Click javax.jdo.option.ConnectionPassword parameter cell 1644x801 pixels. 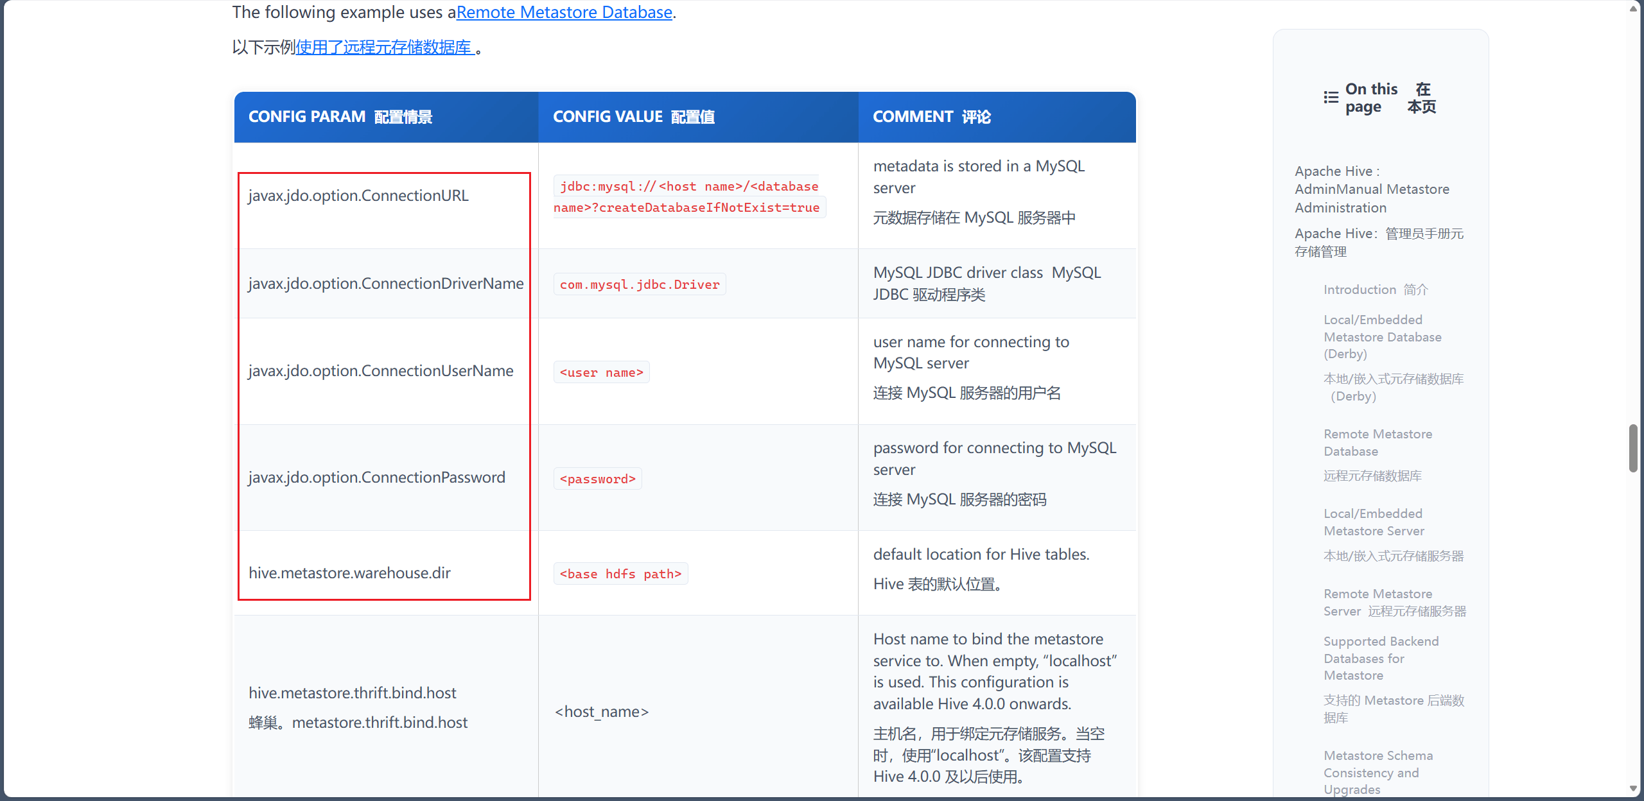coord(376,478)
